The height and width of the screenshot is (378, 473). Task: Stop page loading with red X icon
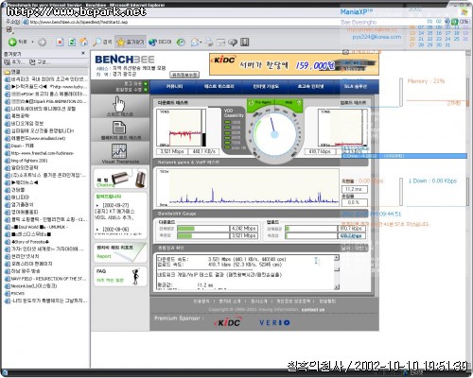click(60, 42)
